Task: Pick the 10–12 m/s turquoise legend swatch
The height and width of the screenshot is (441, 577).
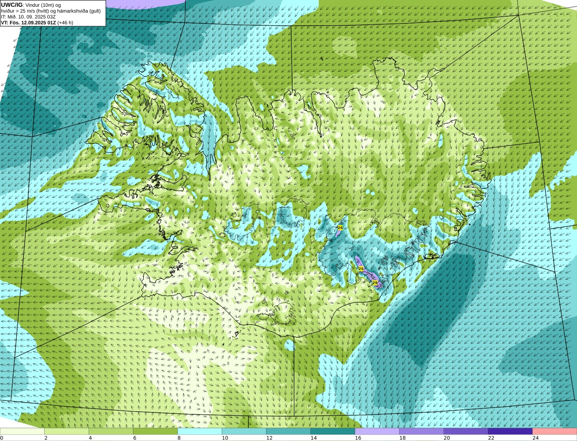Action: point(244,431)
